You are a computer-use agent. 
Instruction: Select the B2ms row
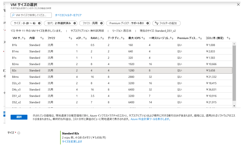click(x=121, y=64)
